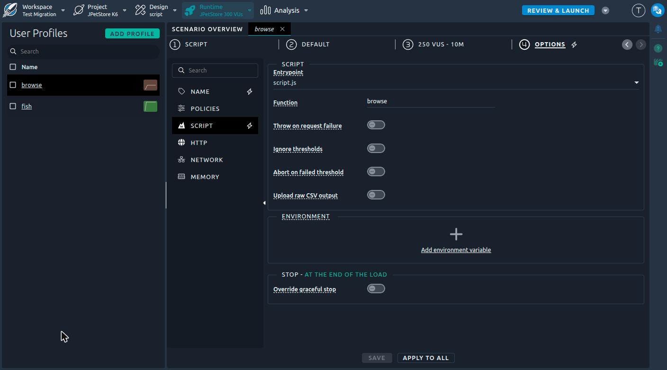The width and height of the screenshot is (667, 370).
Task: Toggle Ignore thresholds switch
Action: (376, 148)
